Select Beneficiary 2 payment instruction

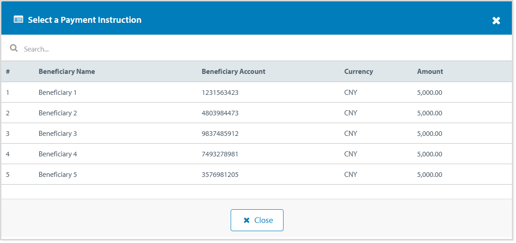tap(58, 113)
